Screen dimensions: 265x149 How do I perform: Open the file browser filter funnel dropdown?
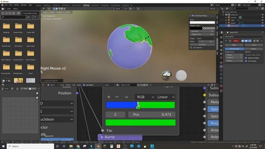pyautogui.click(x=36, y=17)
